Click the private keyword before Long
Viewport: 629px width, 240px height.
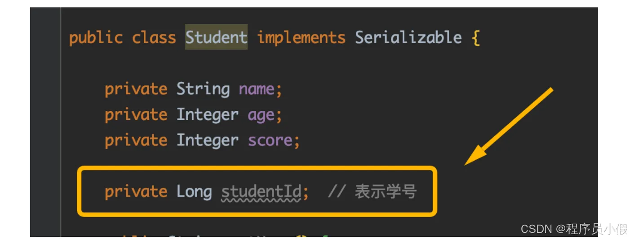[x=136, y=192]
